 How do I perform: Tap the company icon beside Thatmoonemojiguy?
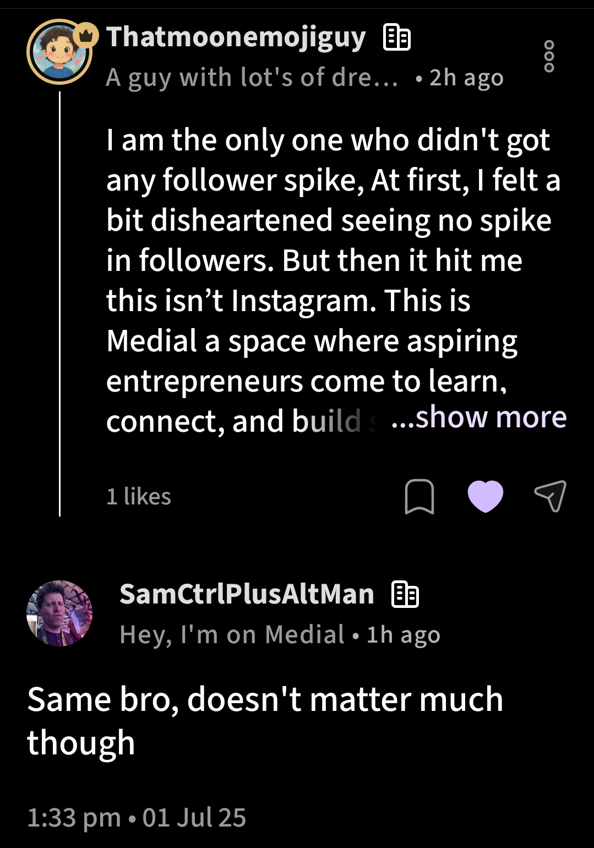pyautogui.click(x=396, y=38)
